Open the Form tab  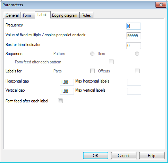[28, 15]
